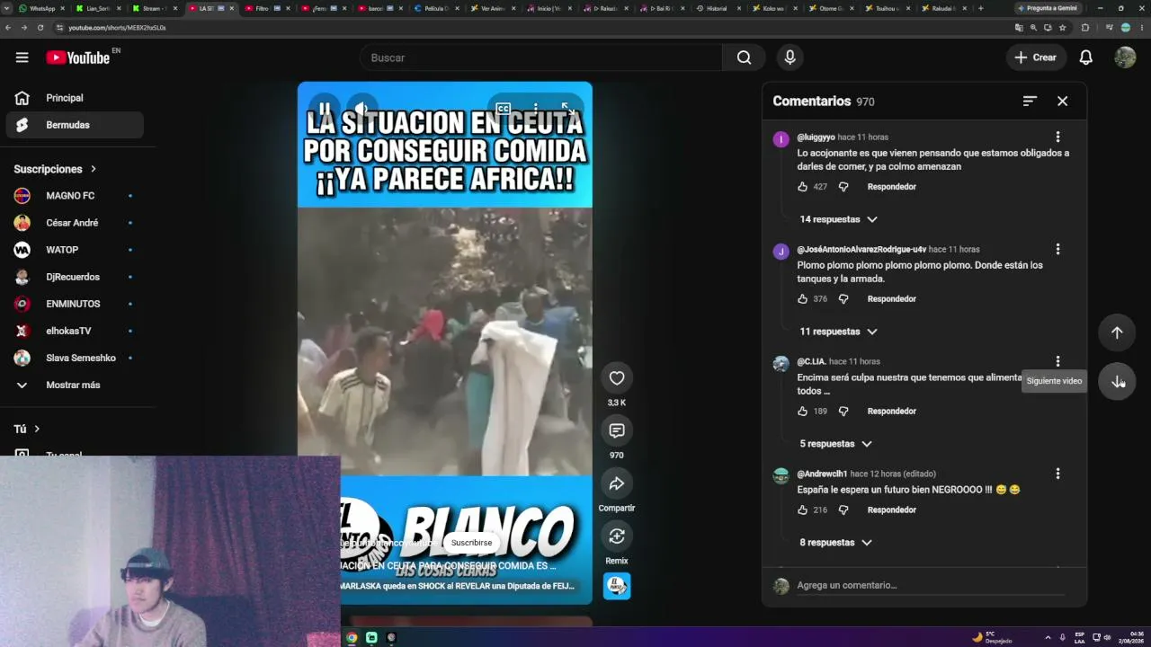Image resolution: width=1151 pixels, height=647 pixels.
Task: Expand subscriptions with Mostrar más
Action: tap(75, 385)
